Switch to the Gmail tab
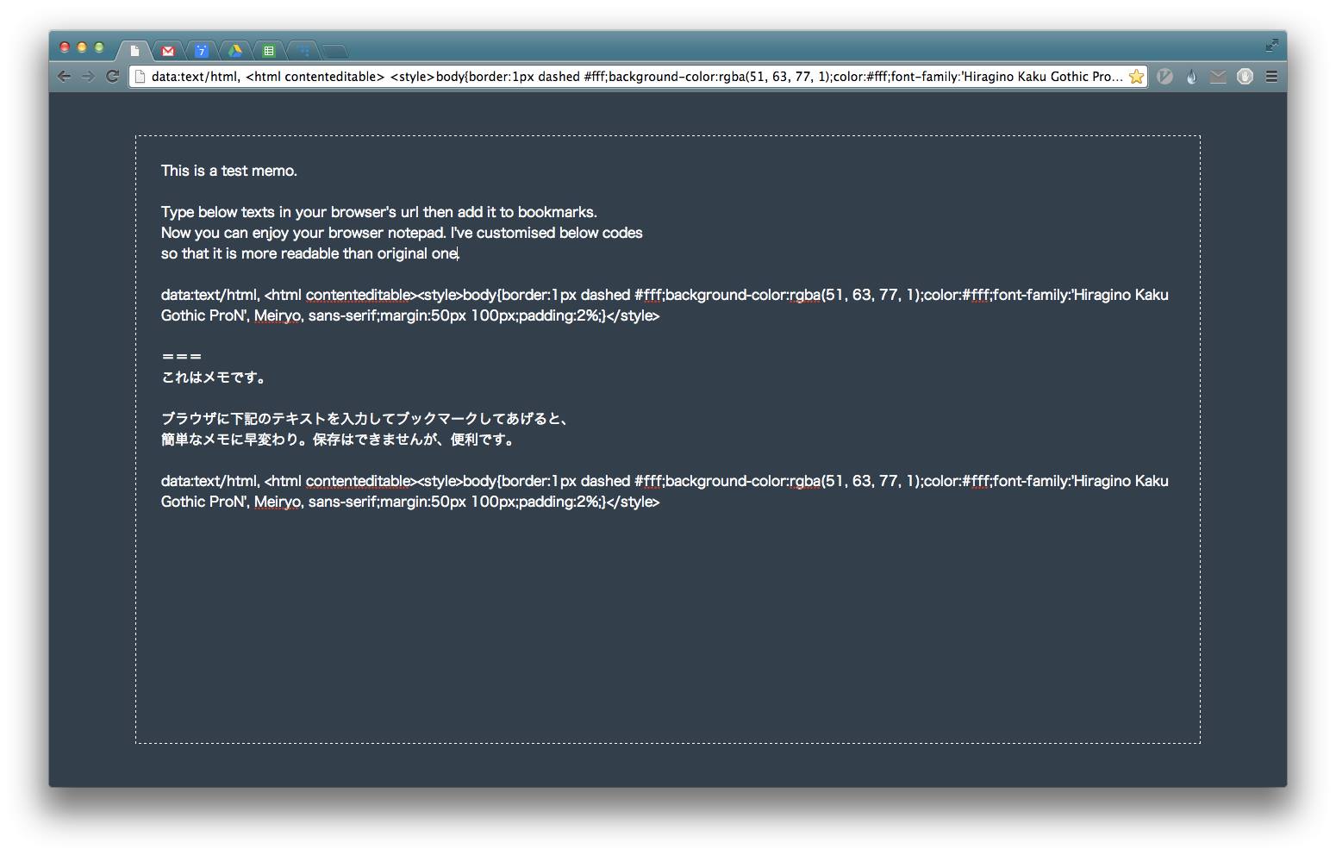 (x=168, y=51)
